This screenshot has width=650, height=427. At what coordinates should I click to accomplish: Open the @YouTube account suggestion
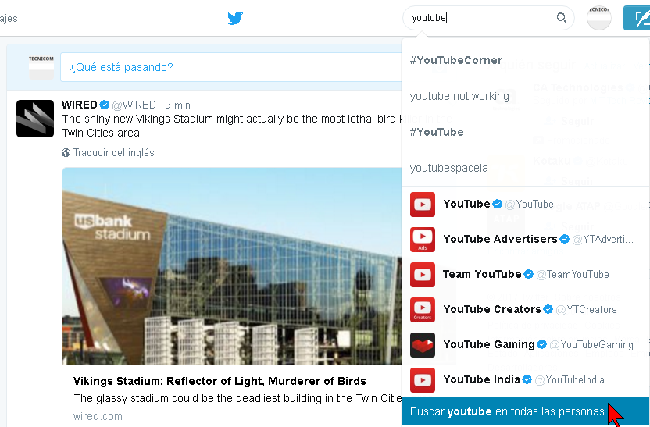click(x=526, y=205)
